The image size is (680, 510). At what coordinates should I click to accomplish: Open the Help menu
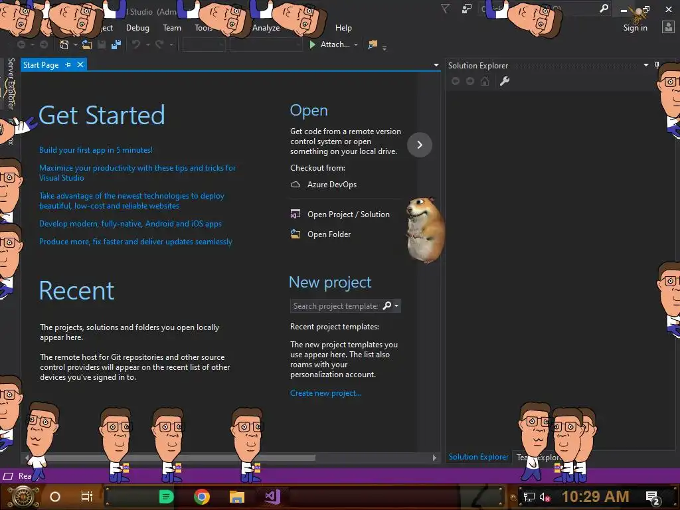click(343, 28)
